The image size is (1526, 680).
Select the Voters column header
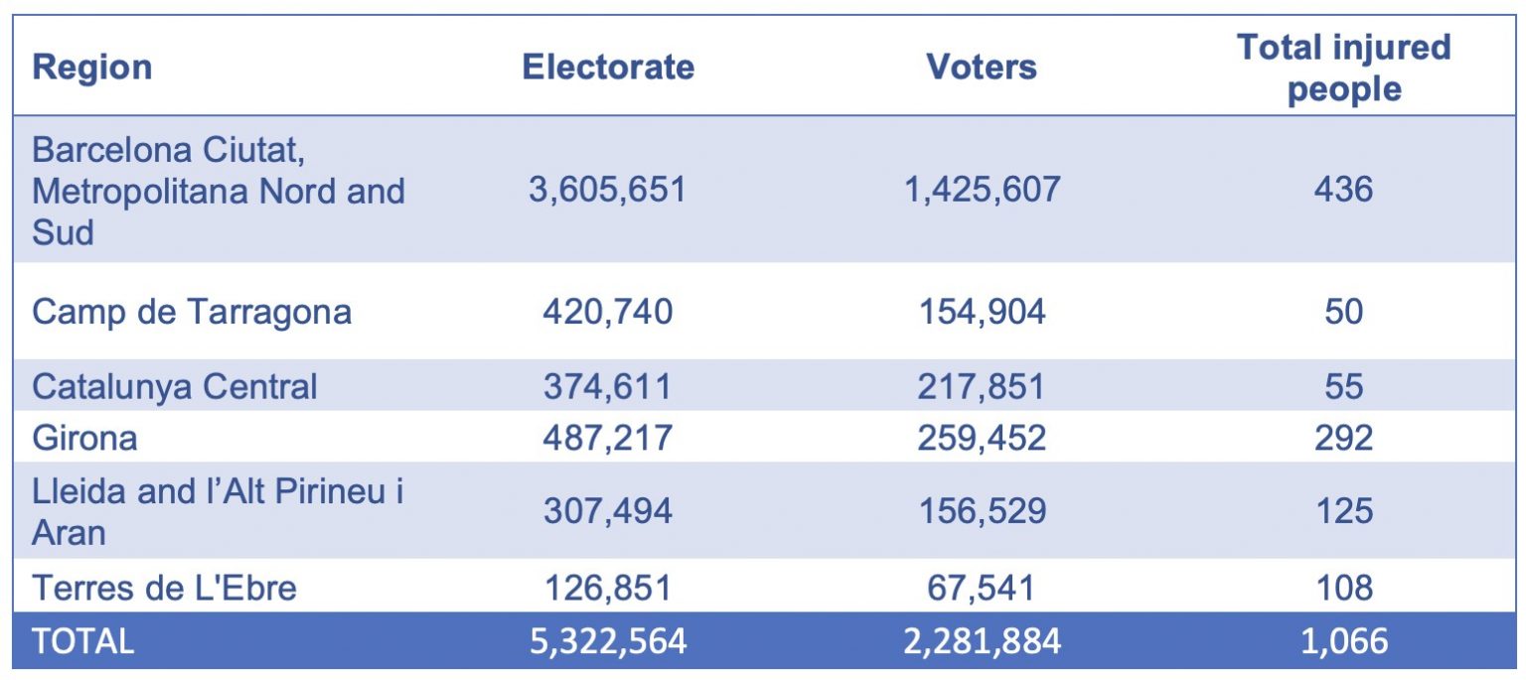pyautogui.click(x=982, y=68)
